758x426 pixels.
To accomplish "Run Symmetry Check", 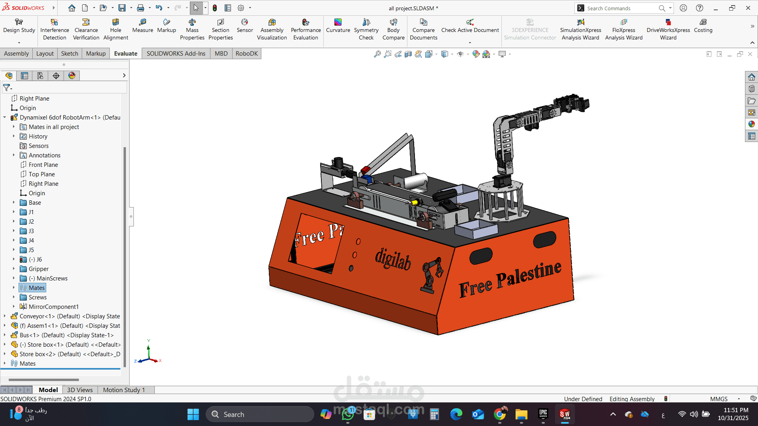I will pyautogui.click(x=366, y=29).
